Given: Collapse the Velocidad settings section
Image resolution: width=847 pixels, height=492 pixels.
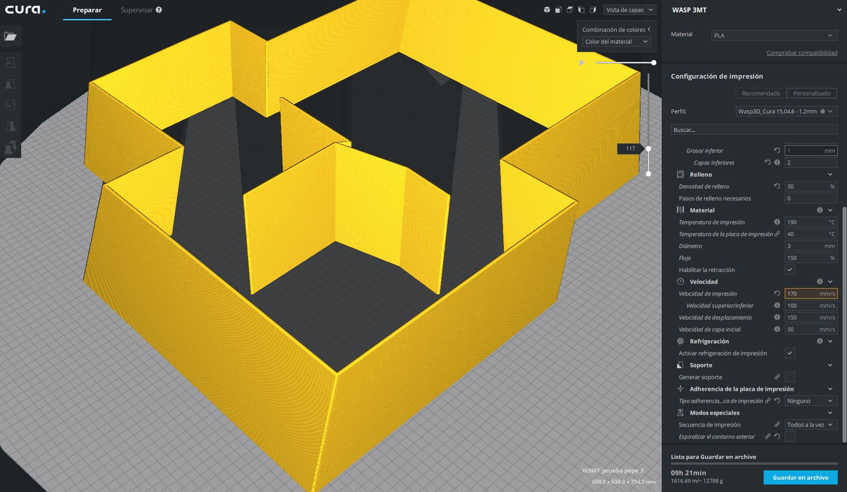Looking at the screenshot, I should [x=830, y=282].
